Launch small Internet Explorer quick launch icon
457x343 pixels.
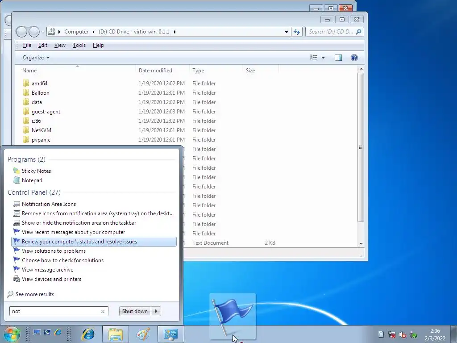tap(58, 332)
